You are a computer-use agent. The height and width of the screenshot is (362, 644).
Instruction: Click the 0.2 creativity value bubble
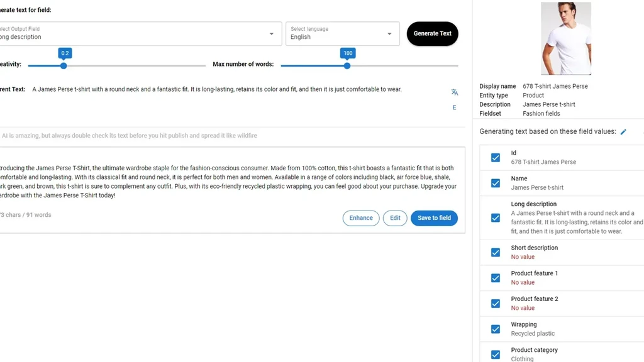[65, 53]
